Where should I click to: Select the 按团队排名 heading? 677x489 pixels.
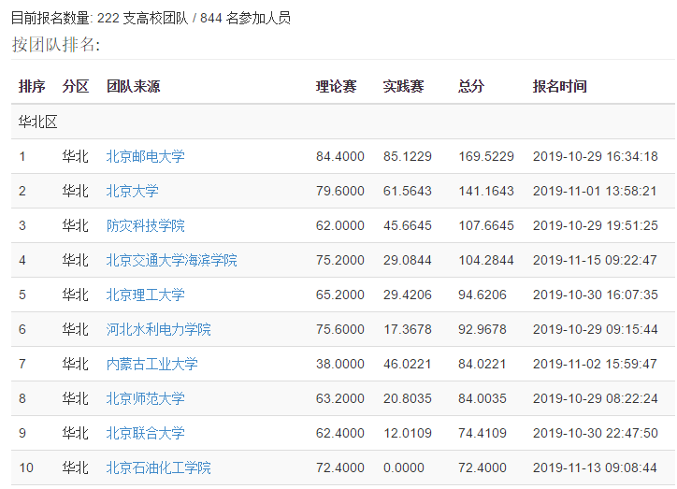[x=56, y=45]
